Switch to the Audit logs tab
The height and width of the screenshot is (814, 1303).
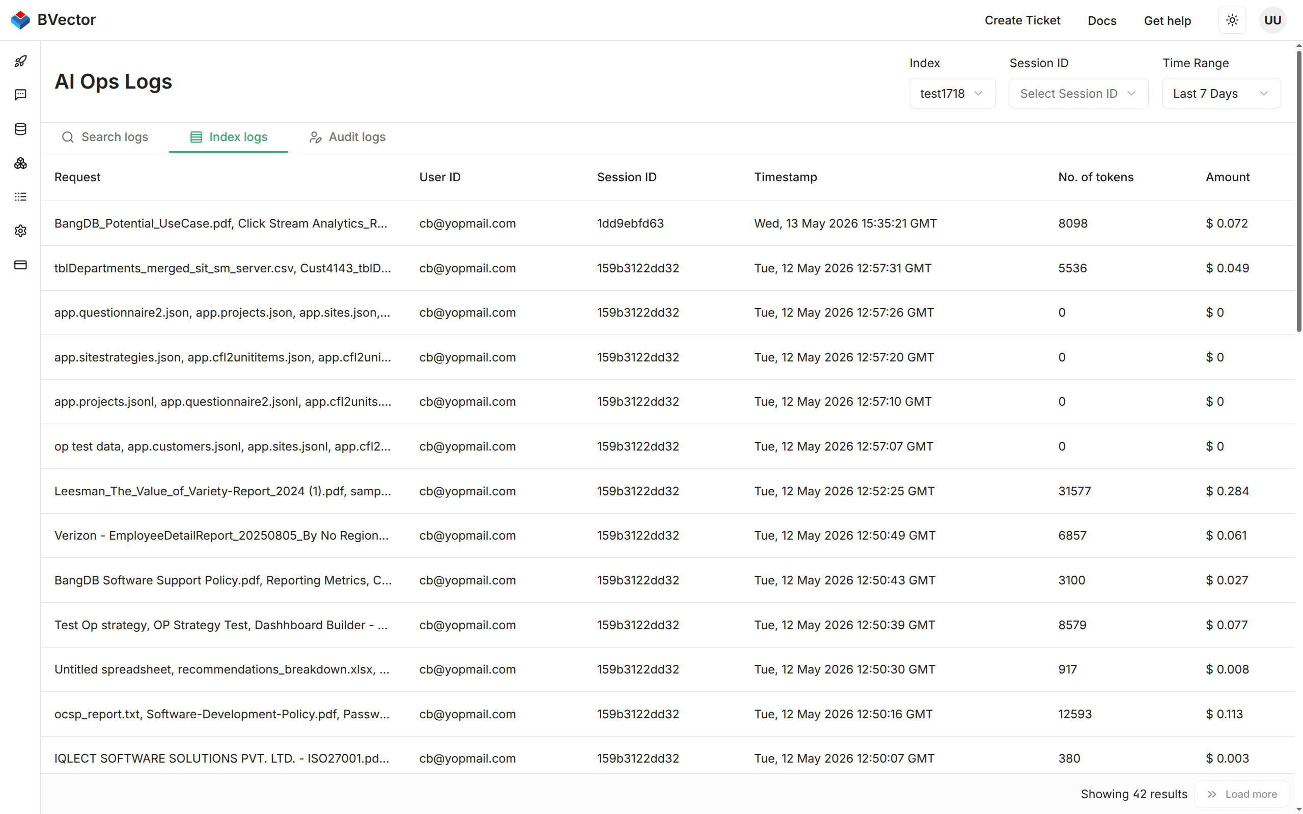(x=347, y=137)
